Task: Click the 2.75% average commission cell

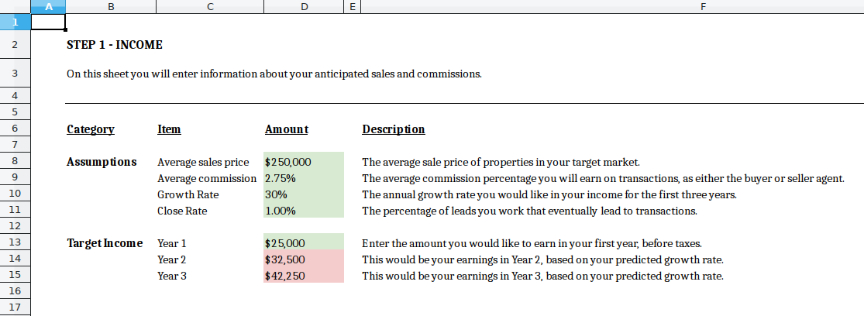Action: point(303,178)
